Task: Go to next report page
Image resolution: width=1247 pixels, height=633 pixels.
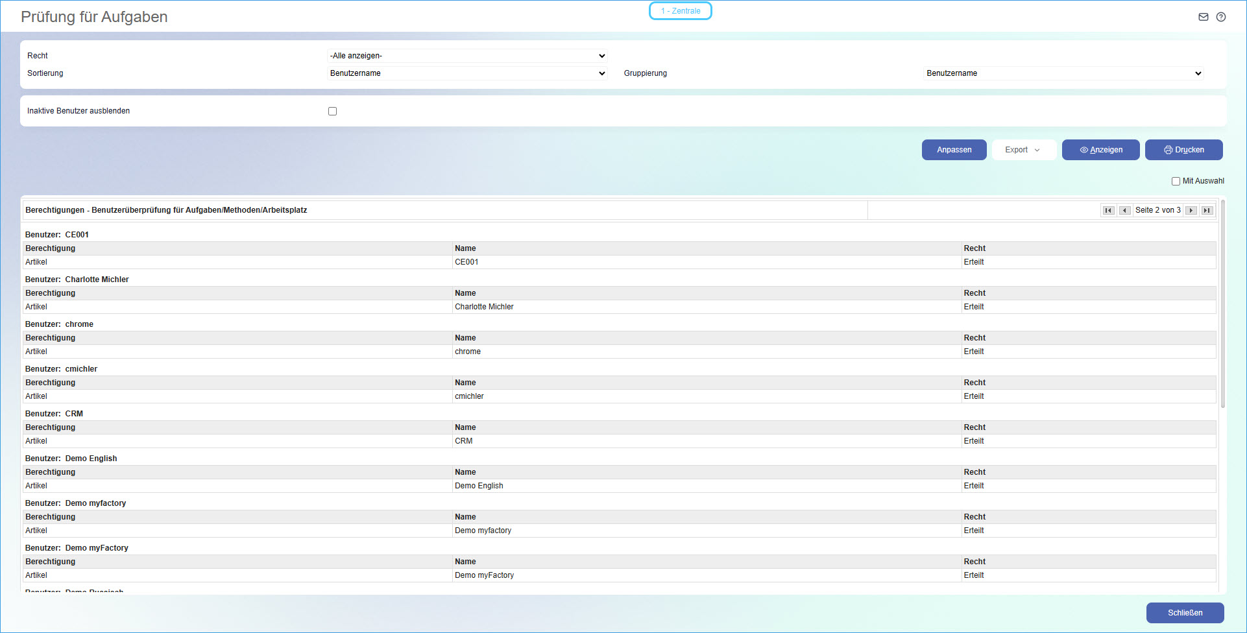Action: point(1191,210)
